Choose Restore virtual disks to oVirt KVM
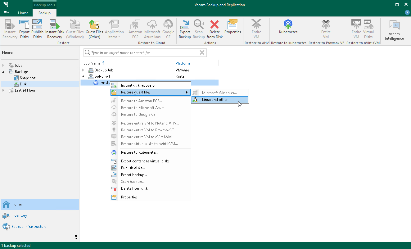This screenshot has height=249, width=411. tap(151, 144)
